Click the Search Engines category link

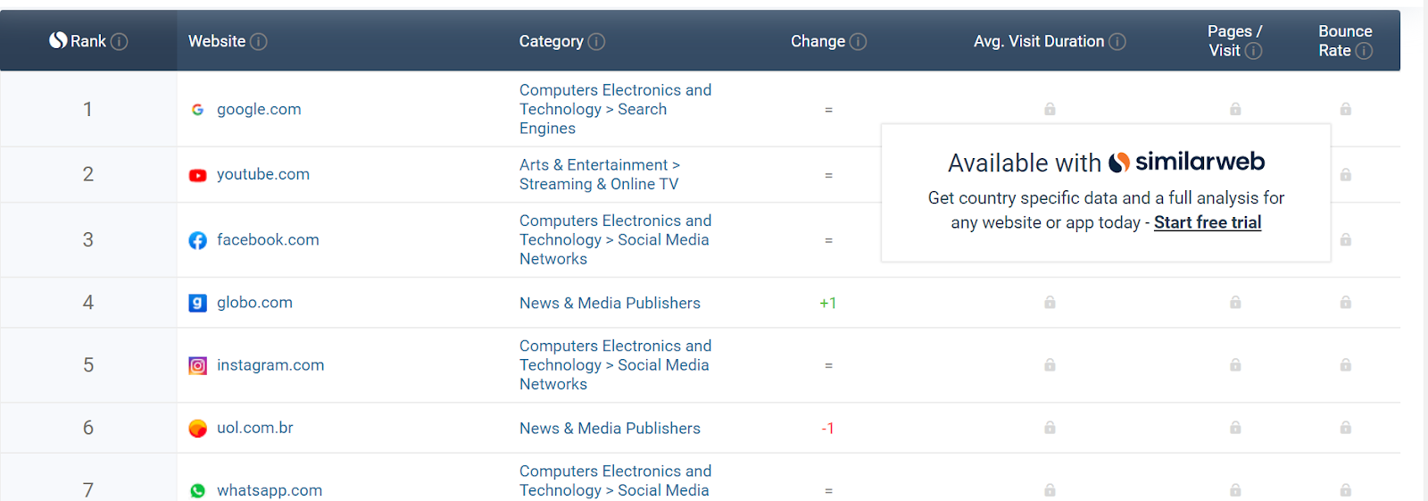coord(615,109)
